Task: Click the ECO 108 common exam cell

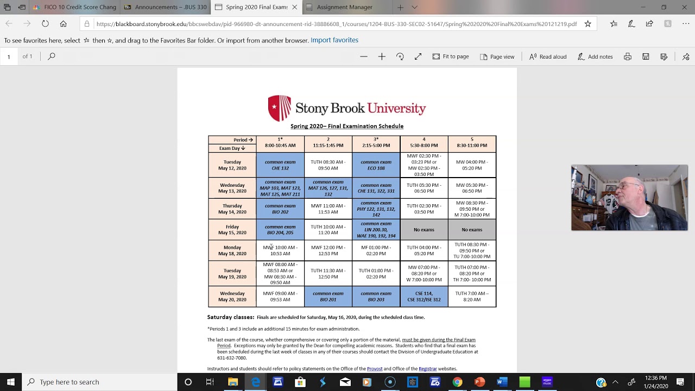Action: 376,165
